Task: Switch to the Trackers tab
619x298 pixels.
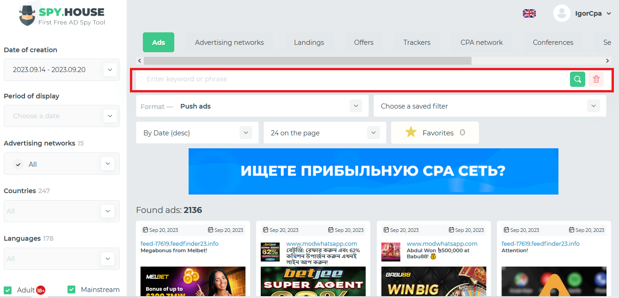Action: pyautogui.click(x=417, y=42)
